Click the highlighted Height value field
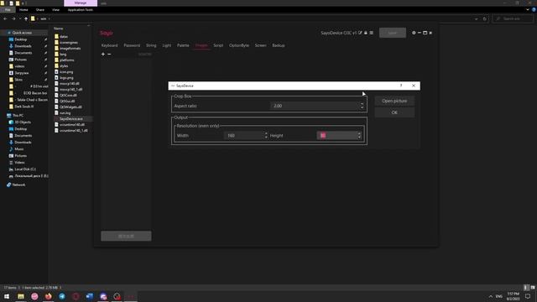Image resolution: width=537 pixels, height=302 pixels. 336,136
